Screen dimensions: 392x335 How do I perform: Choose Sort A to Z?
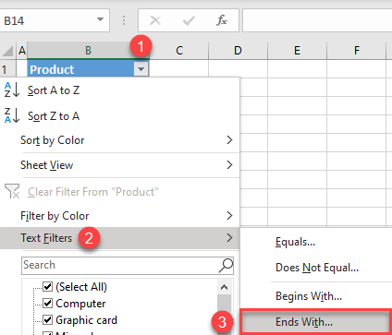(x=119, y=90)
